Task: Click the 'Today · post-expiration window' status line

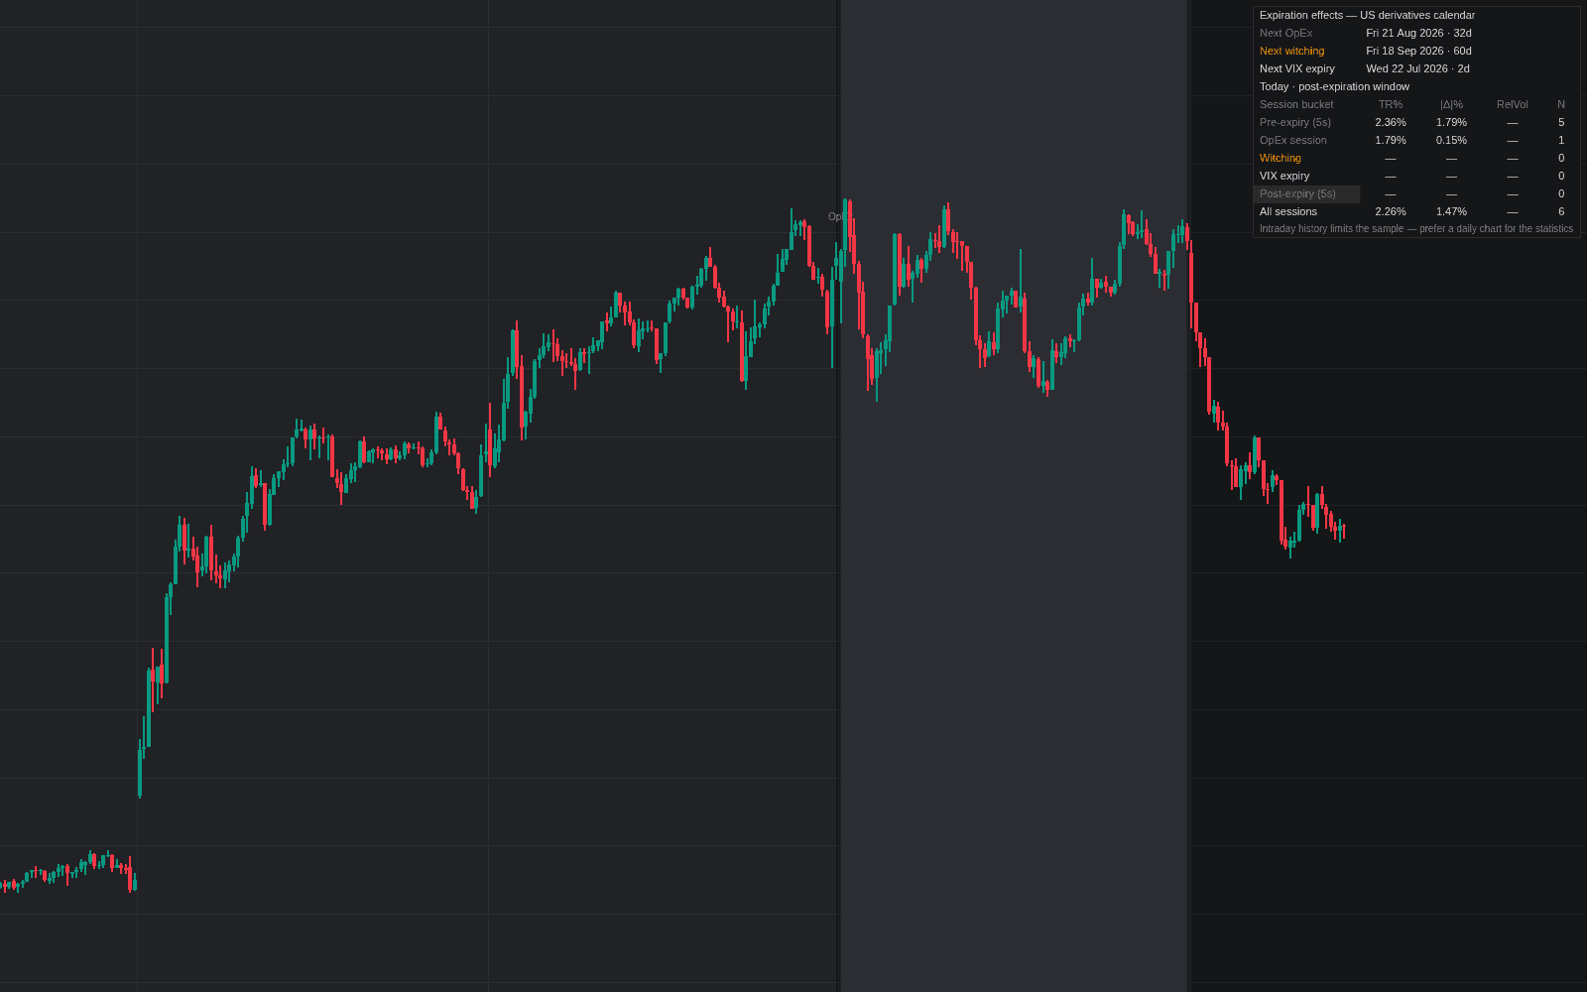Action: tap(1334, 86)
